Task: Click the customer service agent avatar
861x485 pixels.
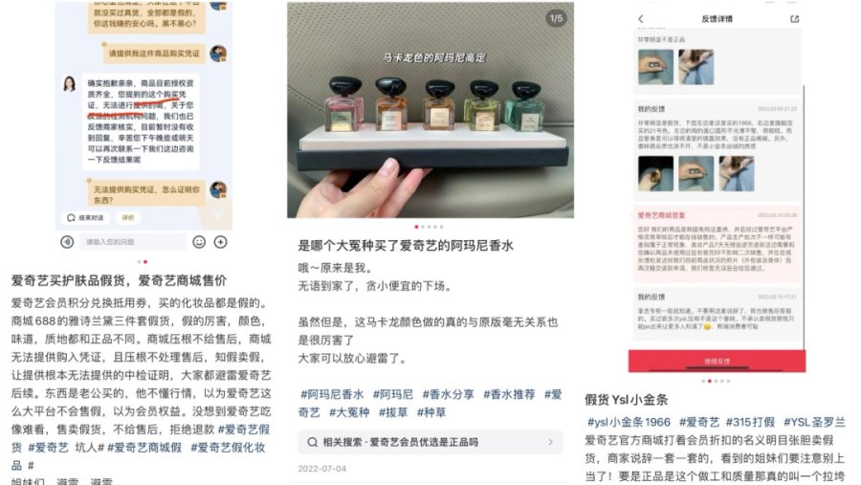Action: [70, 83]
